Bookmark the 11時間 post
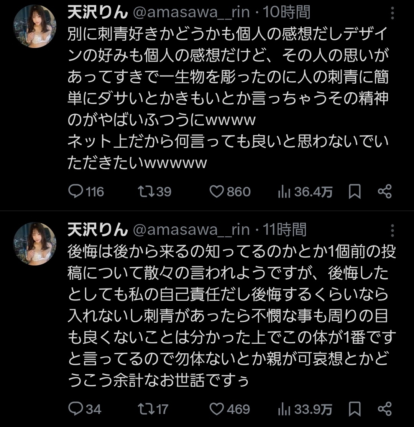 point(355,409)
